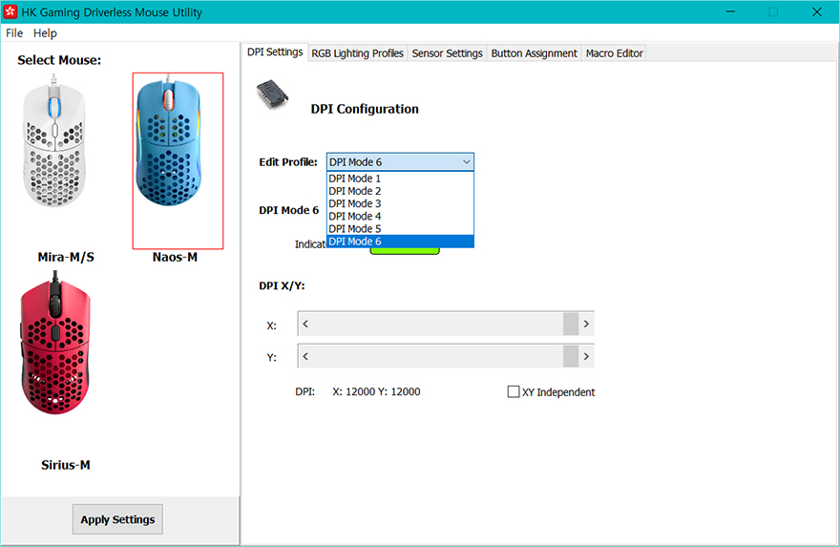Select the red Sirius-M mouse image
Viewport: 840px width, 547px height.
pos(54,343)
